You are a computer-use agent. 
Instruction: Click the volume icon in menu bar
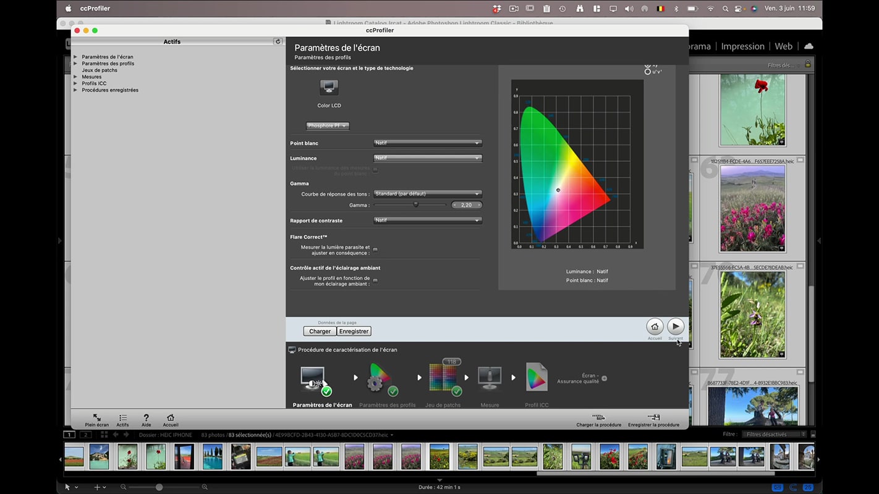pyautogui.click(x=629, y=9)
